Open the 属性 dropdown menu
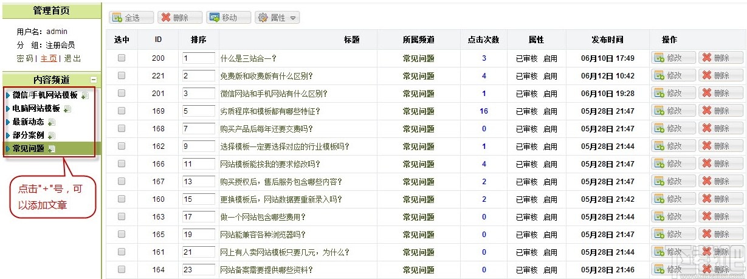Screen dimensions: 747x279 277,18
